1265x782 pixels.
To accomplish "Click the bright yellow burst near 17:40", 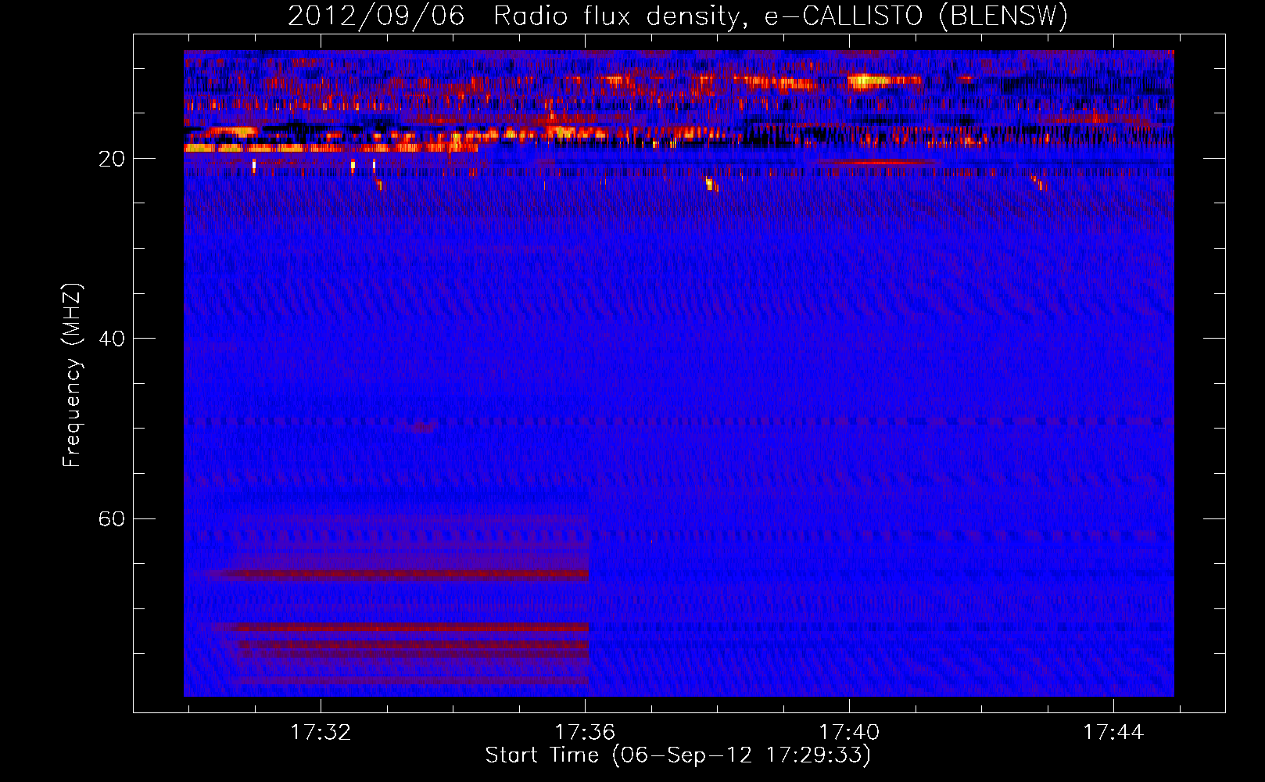I will (868, 80).
